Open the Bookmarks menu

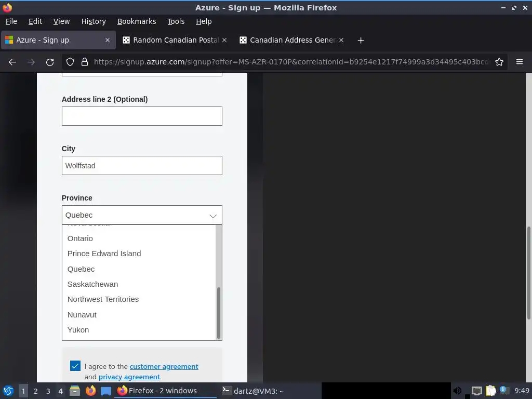[137, 21]
